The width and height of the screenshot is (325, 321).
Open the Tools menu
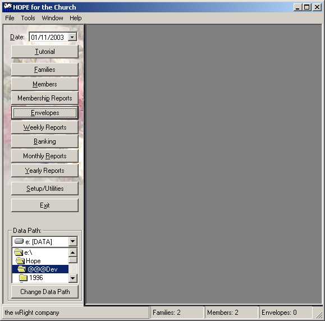(28, 18)
